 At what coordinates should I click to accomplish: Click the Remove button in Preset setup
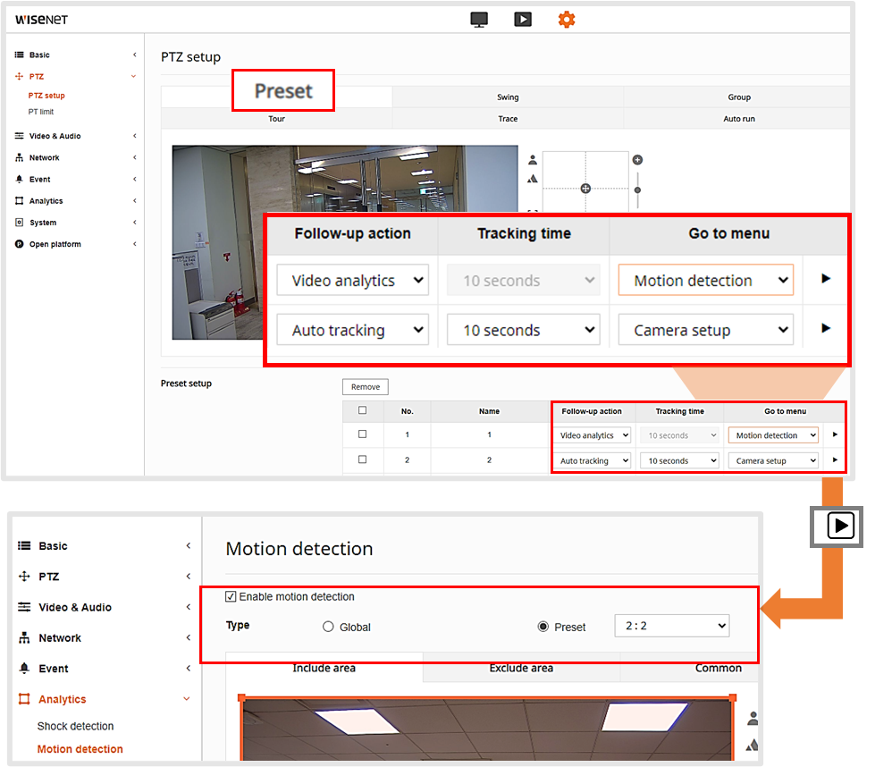click(365, 387)
